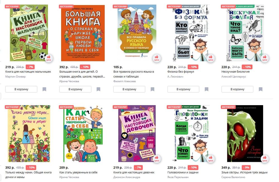Bookmark Книга для настоящих мальчишек
Screen dimensions: 279x182
tap(44, 89)
